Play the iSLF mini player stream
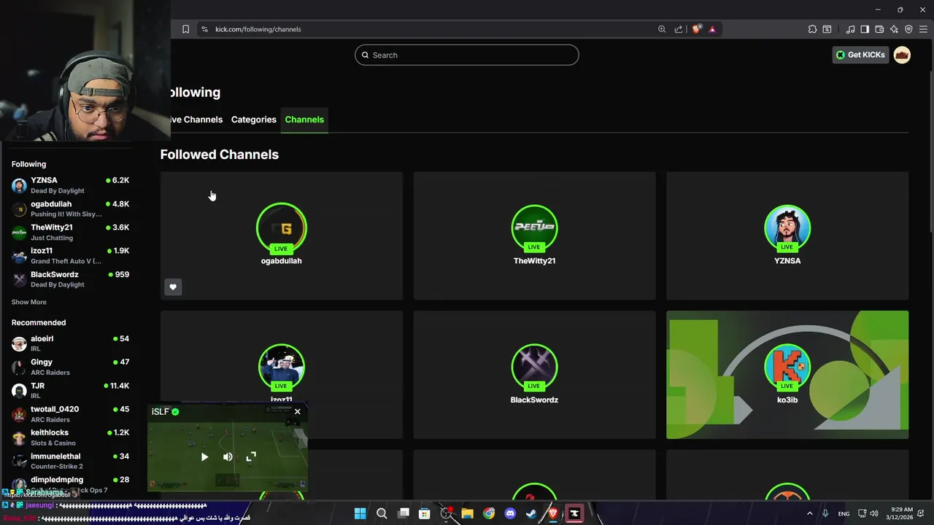The image size is (934, 525). (204, 457)
